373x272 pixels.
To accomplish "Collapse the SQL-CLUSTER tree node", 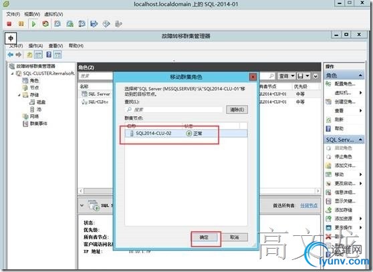I will pyautogui.click(x=13, y=74).
